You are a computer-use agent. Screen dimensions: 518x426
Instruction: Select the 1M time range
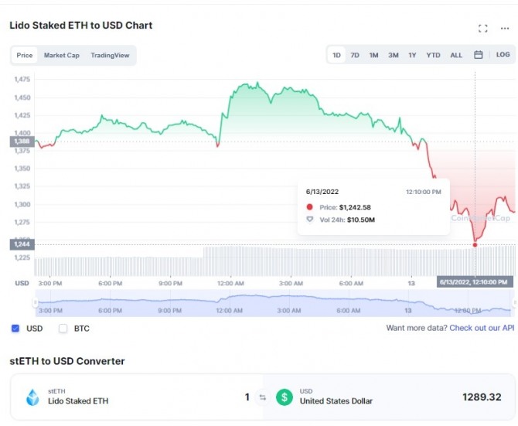[373, 55]
